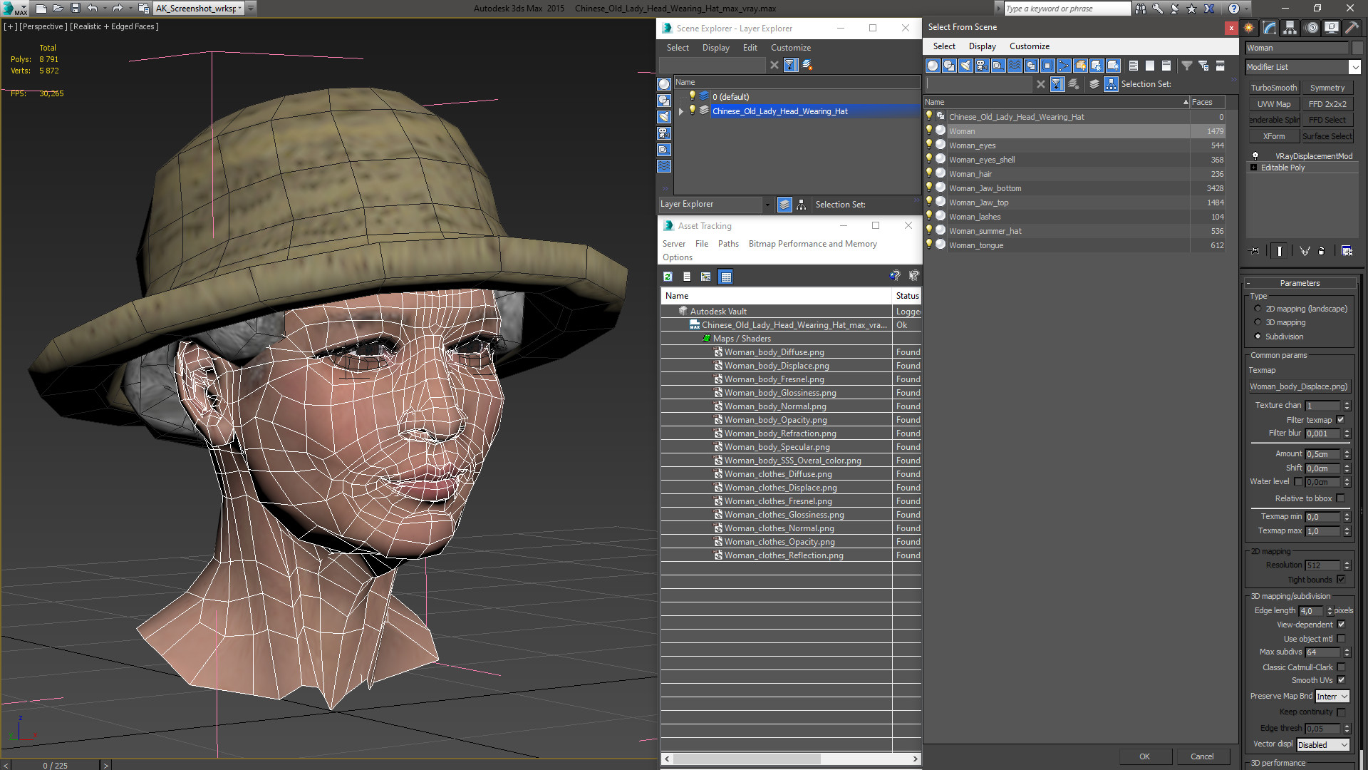Select 3D mapping radio button
The width and height of the screenshot is (1368, 770).
pos(1258,322)
